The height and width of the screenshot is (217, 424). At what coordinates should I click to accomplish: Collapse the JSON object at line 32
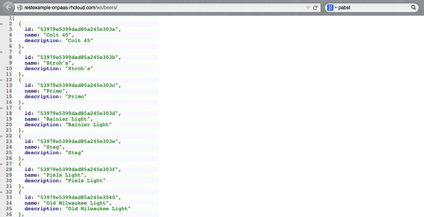[x=1, y=192]
